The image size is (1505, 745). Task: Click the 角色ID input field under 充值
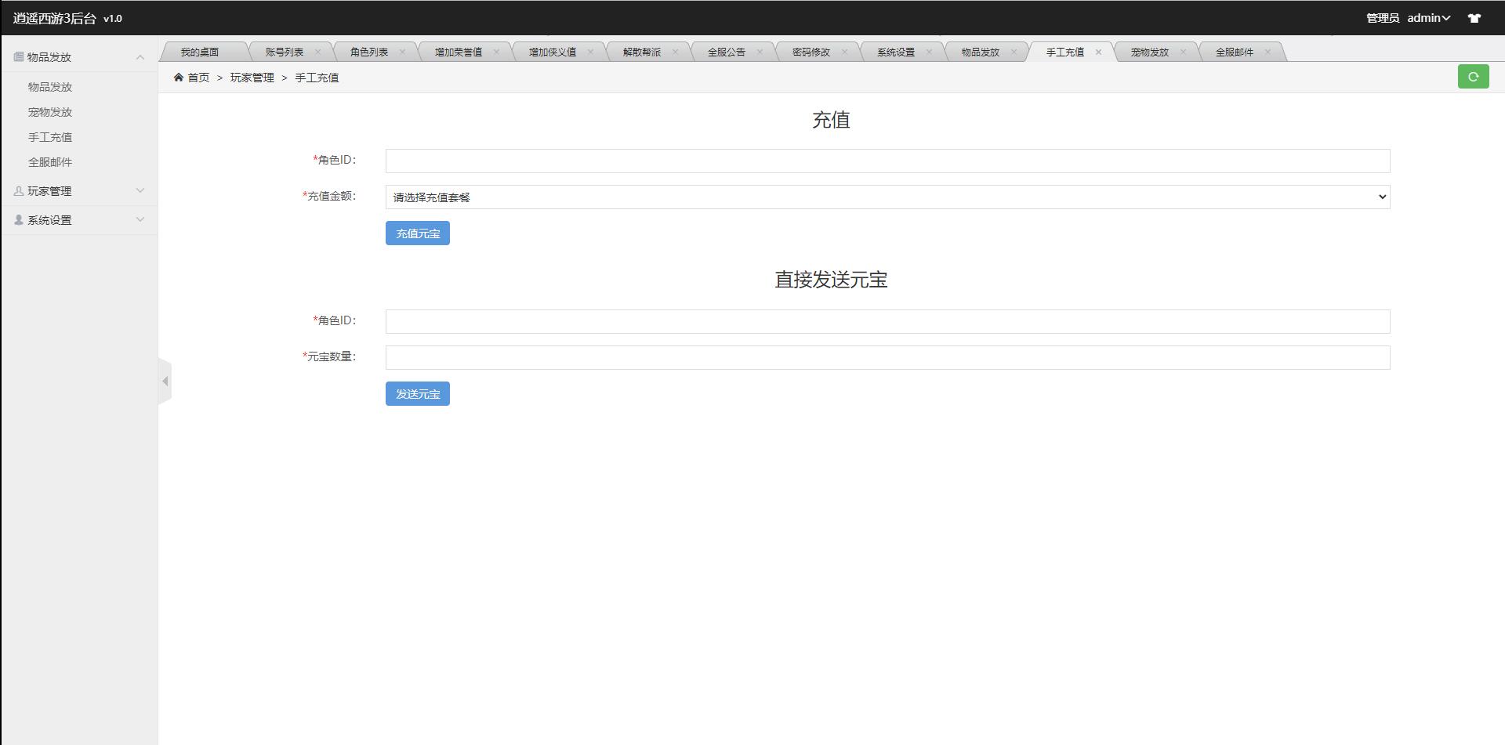(x=886, y=161)
